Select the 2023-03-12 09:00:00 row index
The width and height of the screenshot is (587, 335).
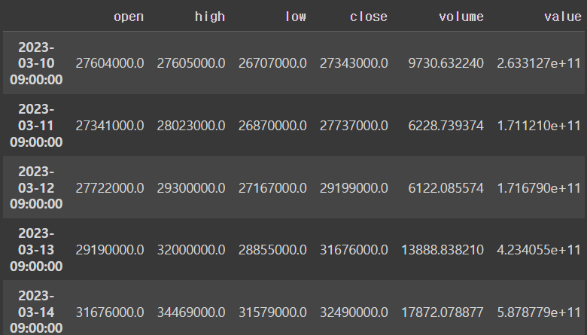pos(36,187)
